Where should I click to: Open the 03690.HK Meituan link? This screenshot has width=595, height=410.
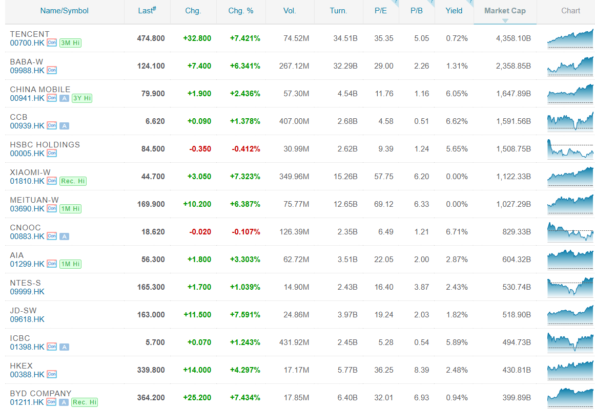coord(27,209)
